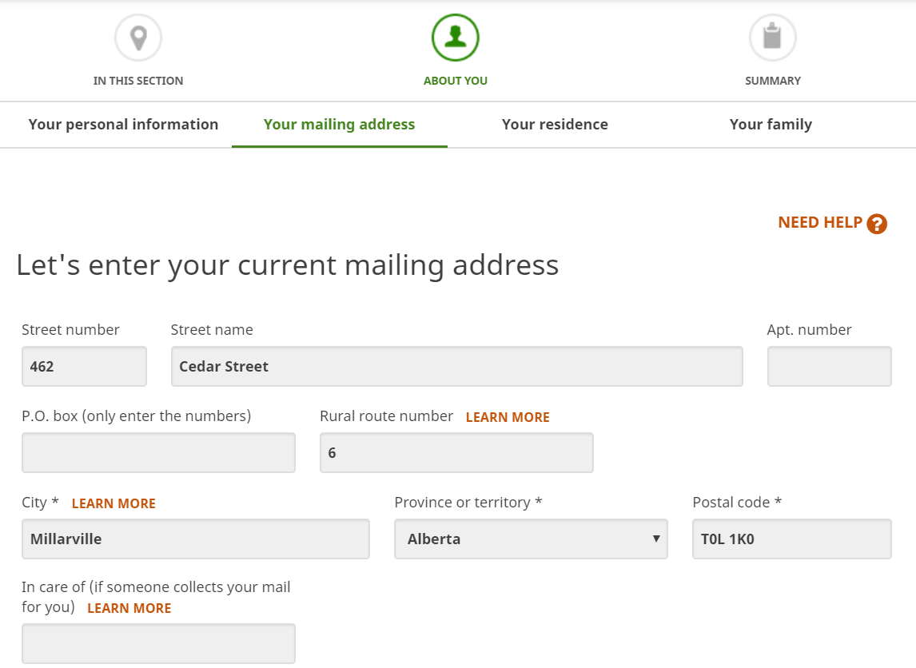The image size is (916, 668).
Task: Open Learn More link beside City
Action: click(x=114, y=503)
